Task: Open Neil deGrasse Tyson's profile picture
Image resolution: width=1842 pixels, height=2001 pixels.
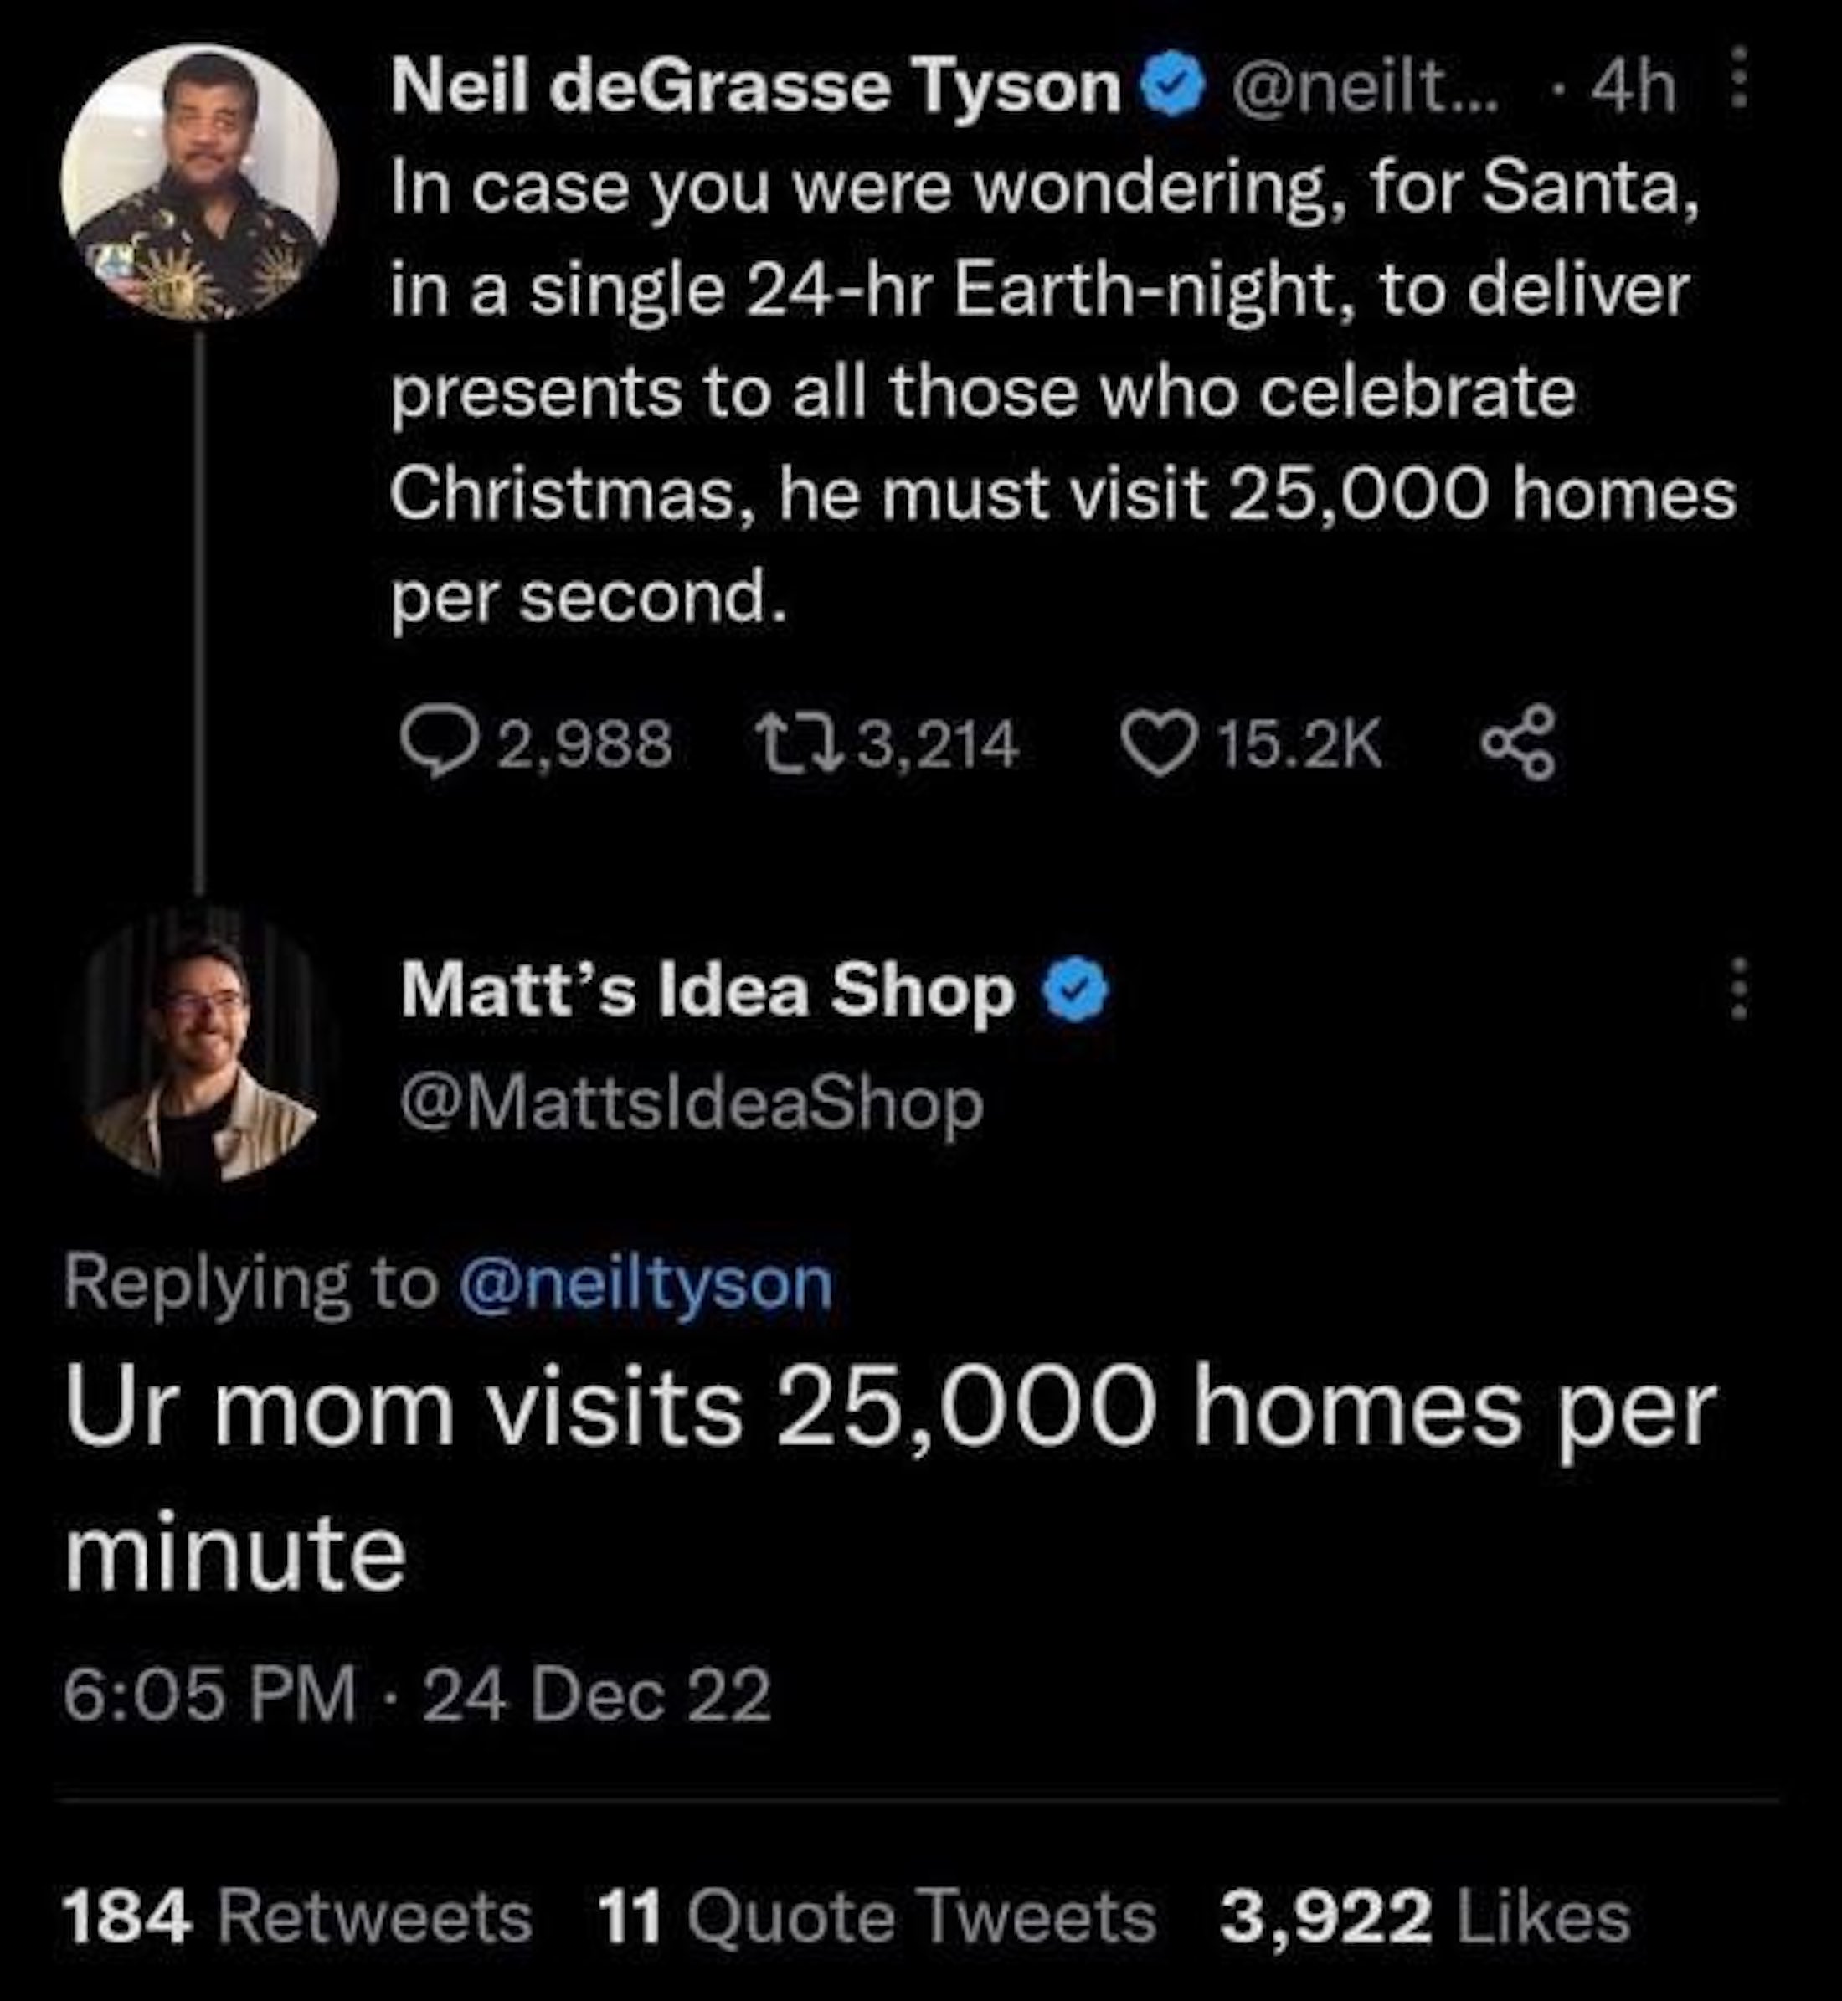Action: [x=199, y=183]
